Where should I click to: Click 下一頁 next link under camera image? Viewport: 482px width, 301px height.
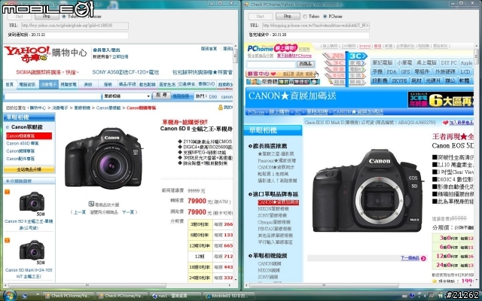128,212
